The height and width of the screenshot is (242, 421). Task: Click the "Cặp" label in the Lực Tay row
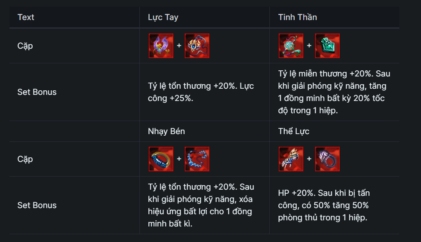click(25, 46)
